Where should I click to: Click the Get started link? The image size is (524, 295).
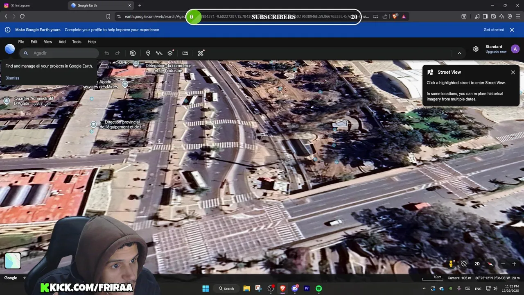pyautogui.click(x=494, y=30)
